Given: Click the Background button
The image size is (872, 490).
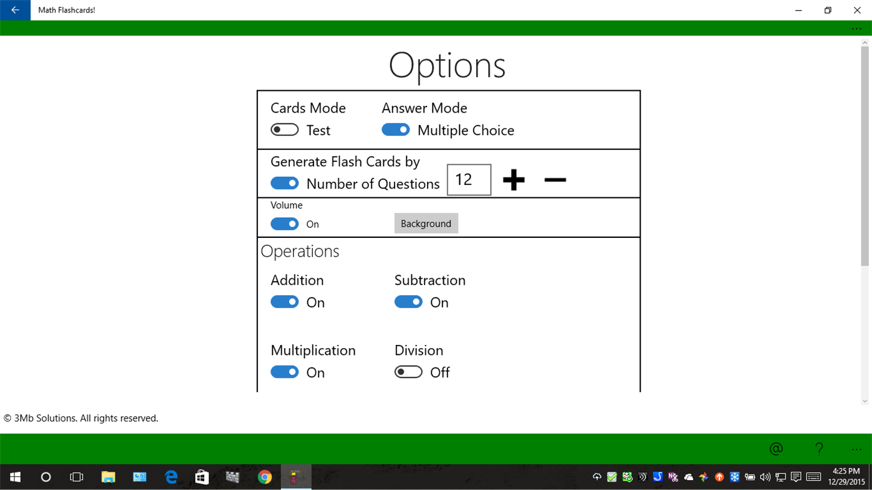Looking at the screenshot, I should pyautogui.click(x=426, y=223).
